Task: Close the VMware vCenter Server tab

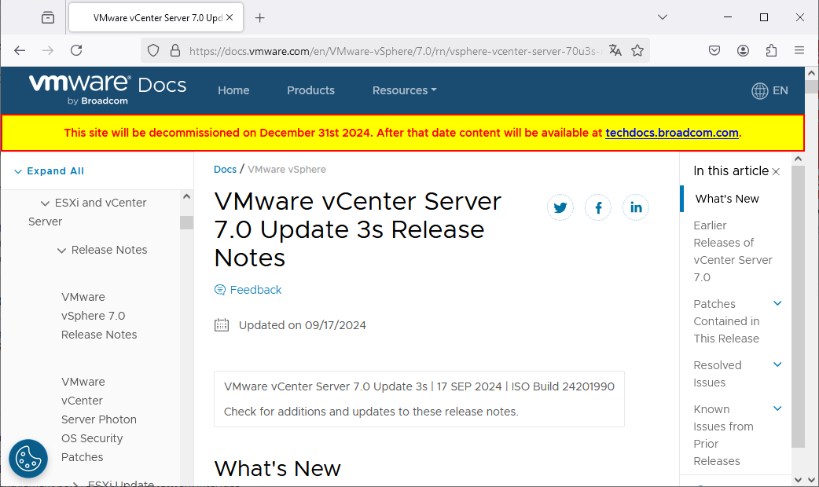Action: [x=230, y=18]
